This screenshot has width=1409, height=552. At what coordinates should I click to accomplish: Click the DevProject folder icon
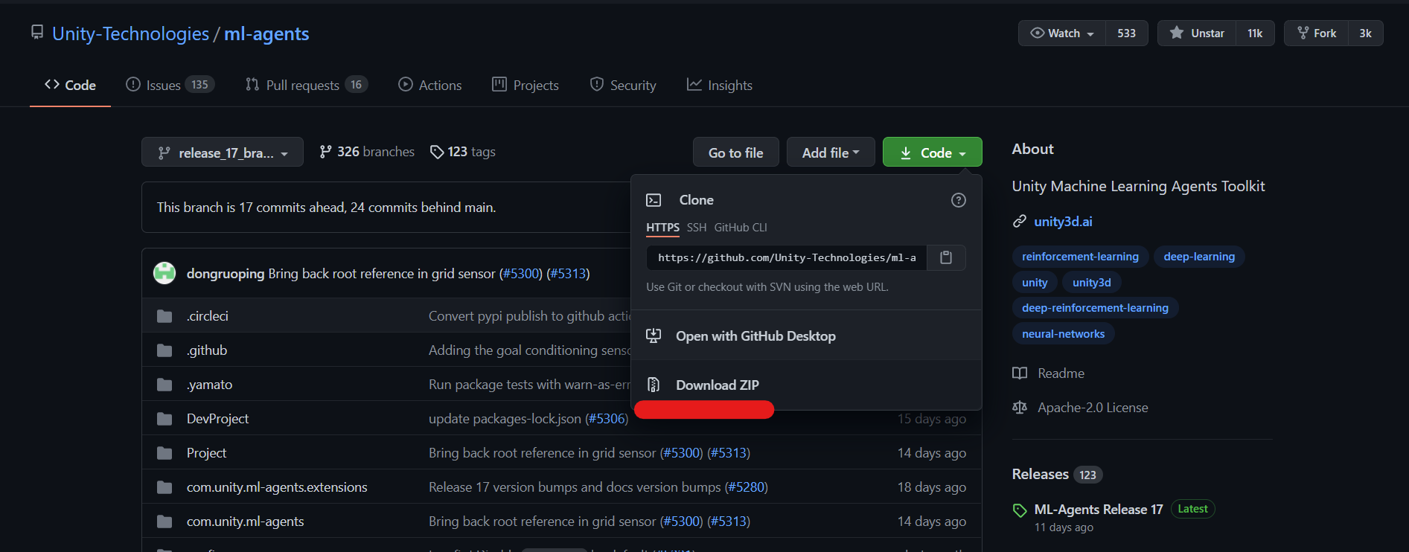tap(164, 419)
